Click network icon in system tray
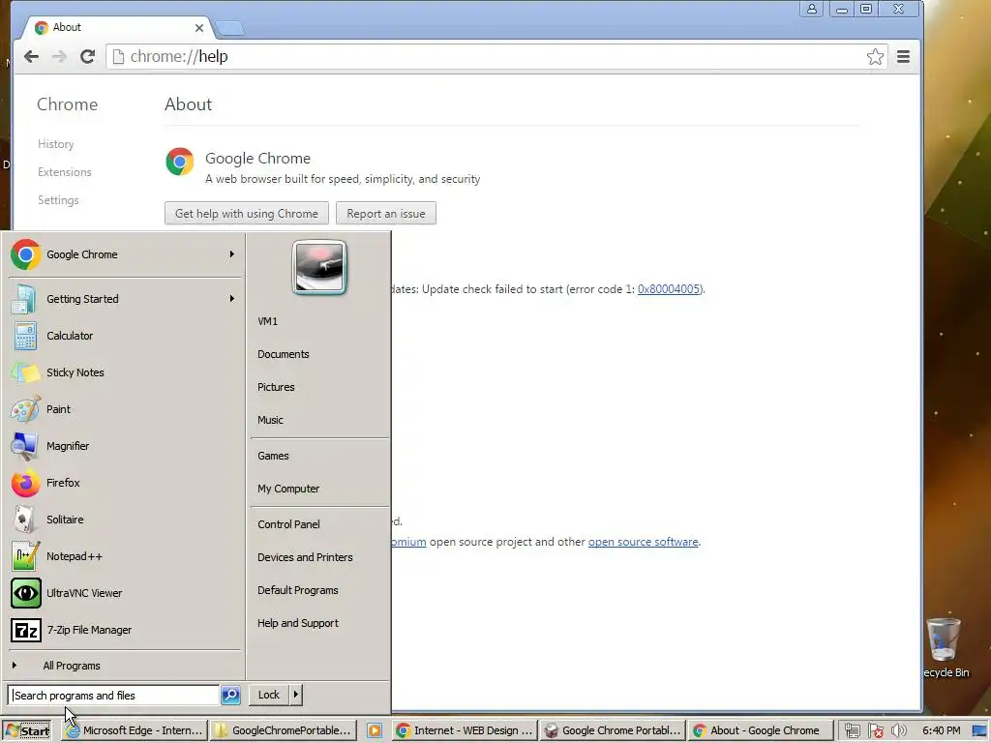 pyautogui.click(x=852, y=730)
